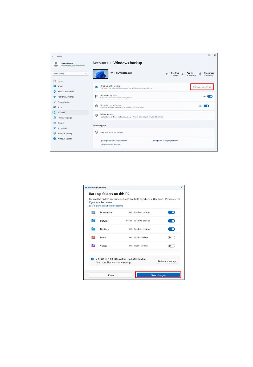Click the System monitor icon in sidebar
The image size is (253, 367).
click(55, 86)
